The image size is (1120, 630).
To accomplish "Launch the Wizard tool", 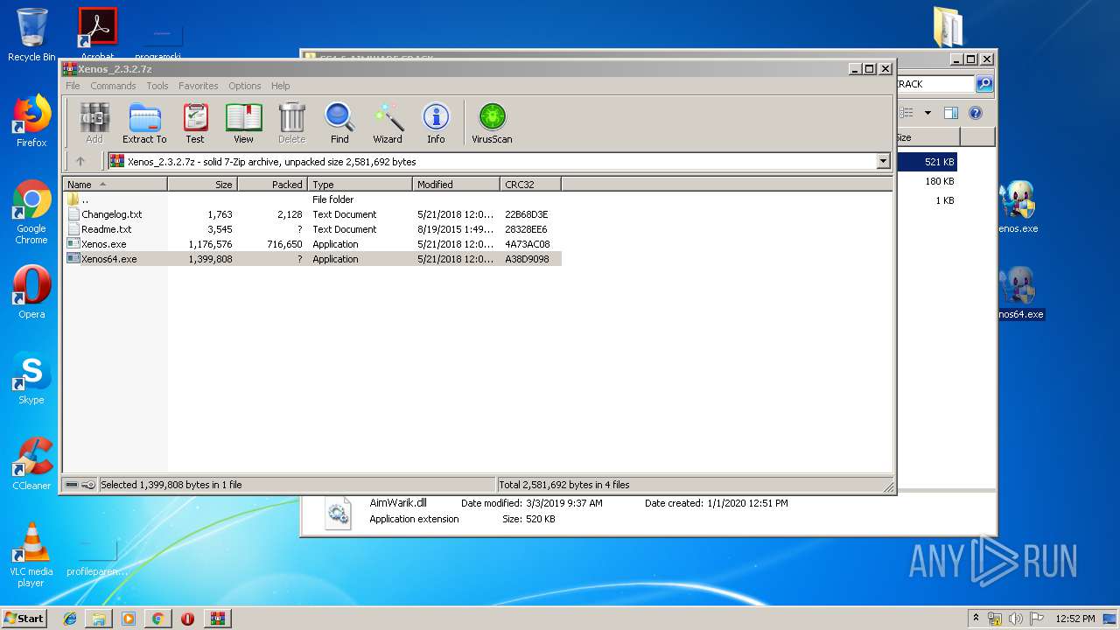I will click(388, 122).
